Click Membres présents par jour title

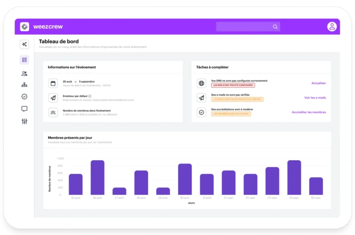70,138
